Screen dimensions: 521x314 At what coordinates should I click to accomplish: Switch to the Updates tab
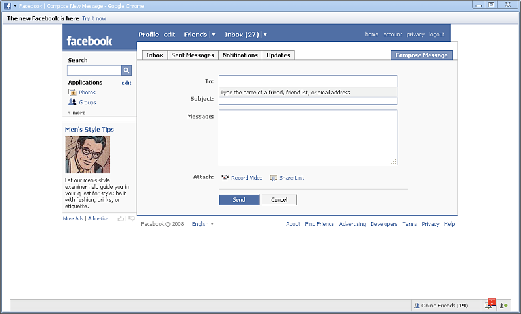[278, 55]
